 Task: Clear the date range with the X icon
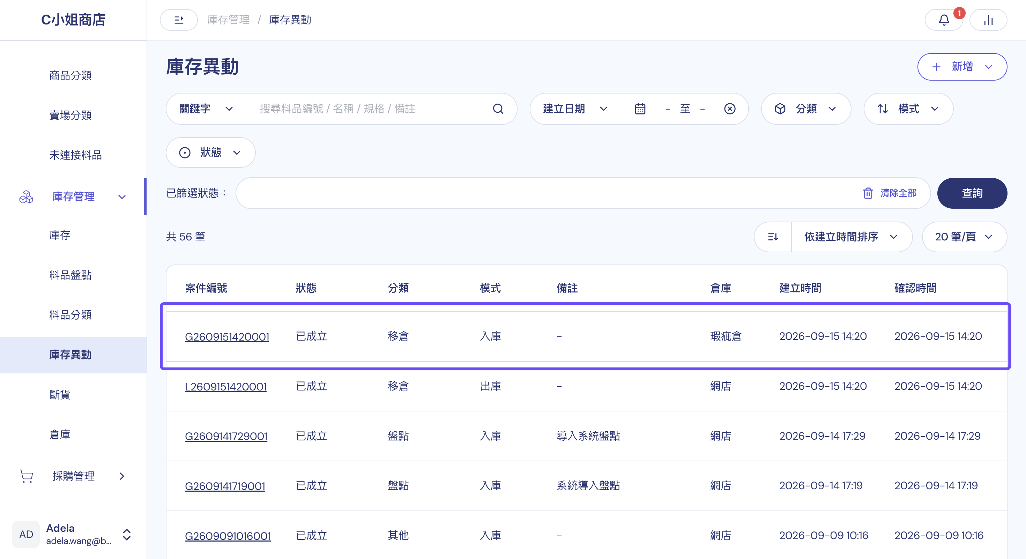(730, 109)
